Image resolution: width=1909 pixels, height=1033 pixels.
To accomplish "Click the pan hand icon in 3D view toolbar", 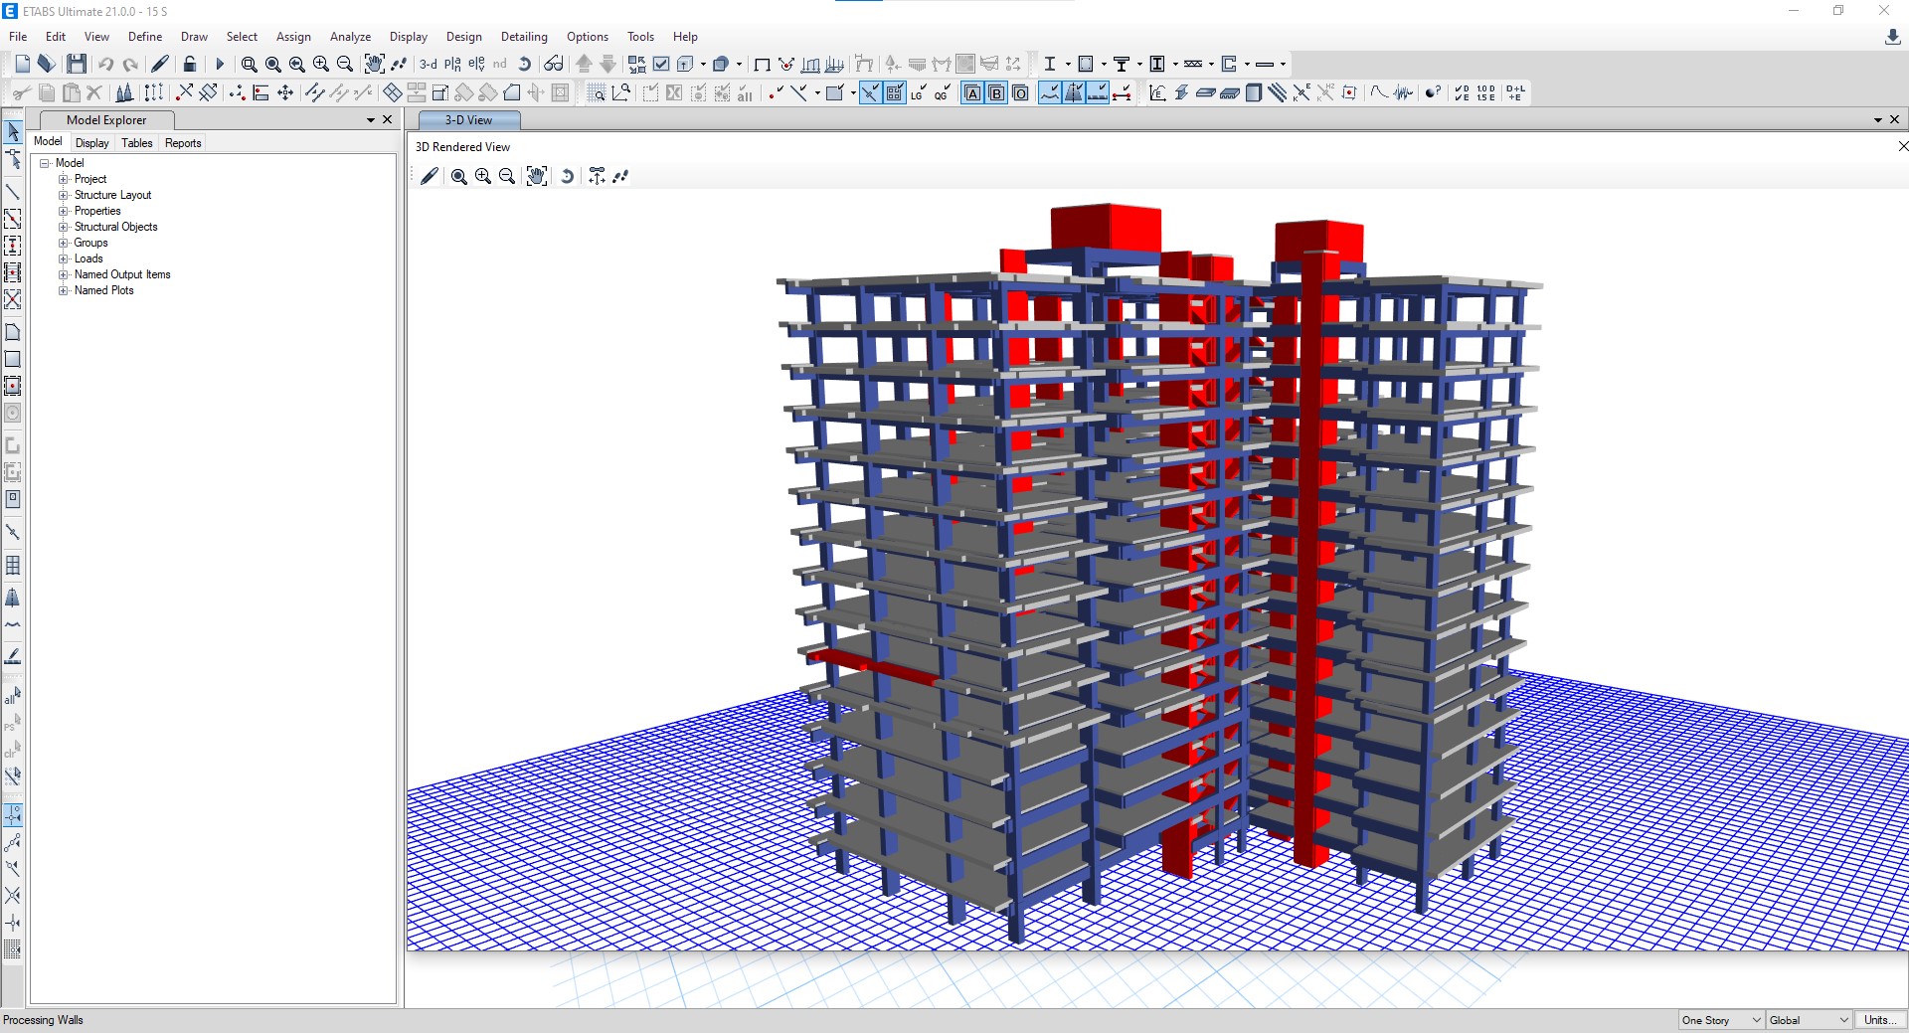I will tap(537, 176).
